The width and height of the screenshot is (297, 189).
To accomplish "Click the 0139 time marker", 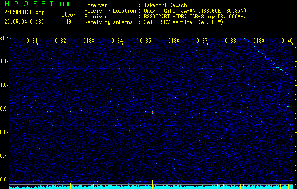I will point(259,41).
